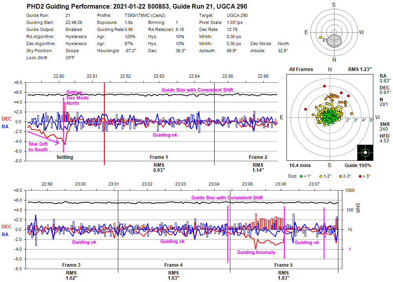Click the altitude value '32.8°'
Viewport: 393px width, 282px height.
click(x=283, y=51)
